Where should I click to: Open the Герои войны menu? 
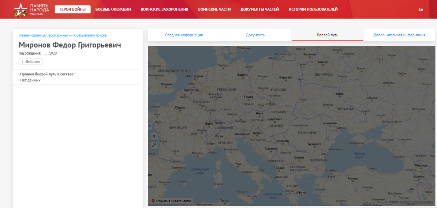(x=73, y=9)
